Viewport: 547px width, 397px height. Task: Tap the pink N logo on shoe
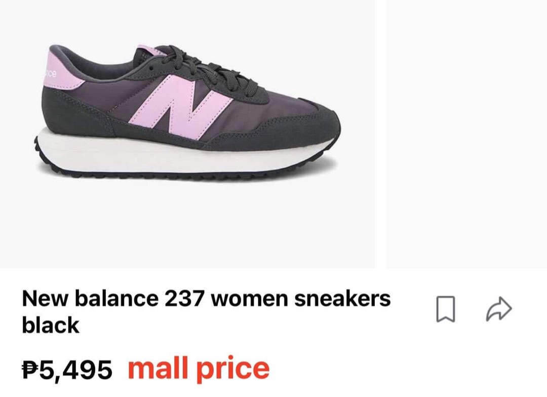click(x=180, y=107)
